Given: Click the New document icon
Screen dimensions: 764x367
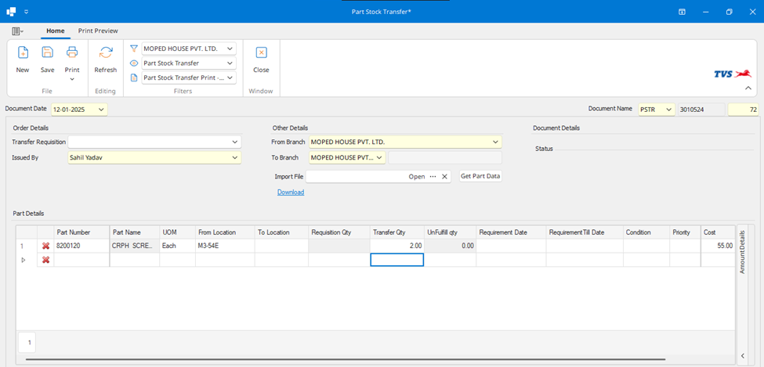Looking at the screenshot, I should click(23, 53).
